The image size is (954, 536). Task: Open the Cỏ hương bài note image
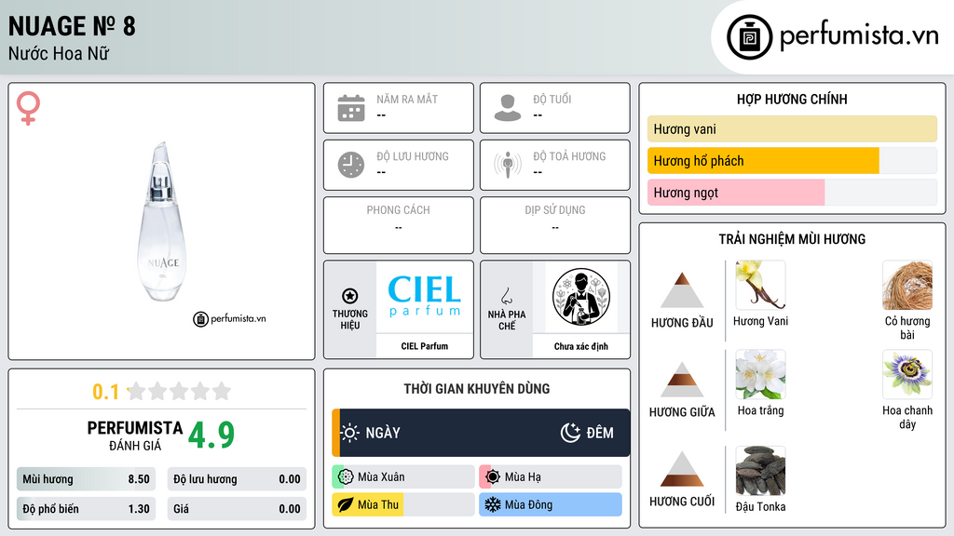[907, 285]
